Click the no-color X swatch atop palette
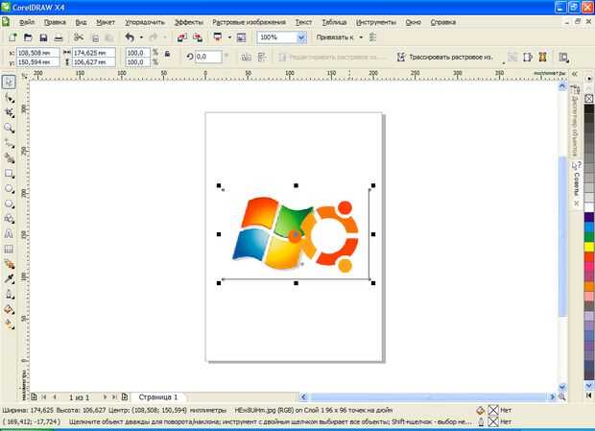This screenshot has height=431, width=595. point(589,99)
